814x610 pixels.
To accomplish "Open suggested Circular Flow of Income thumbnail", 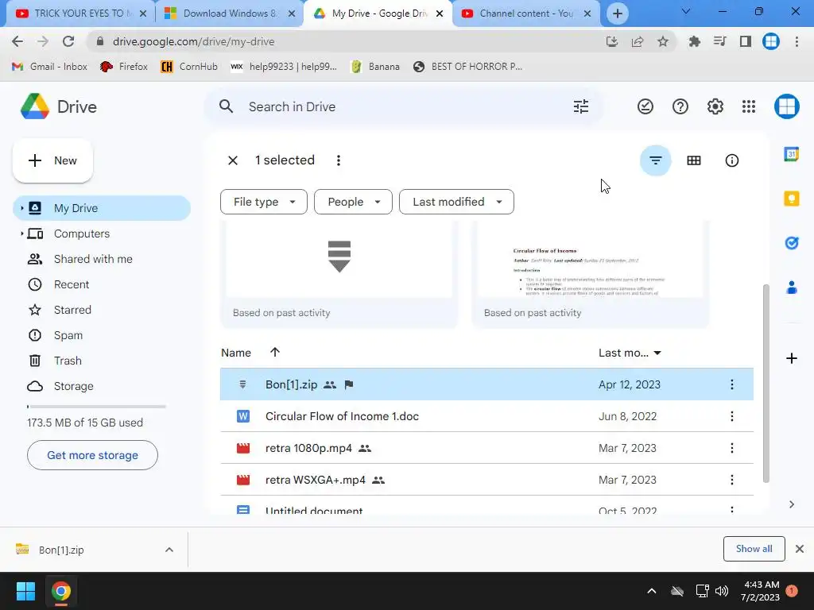I will click(591, 274).
